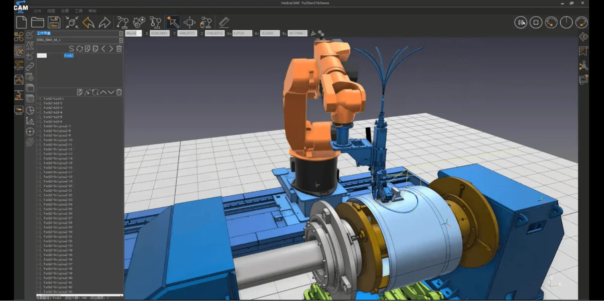Open the third menu bar item
This screenshot has height=301, width=604.
point(65,10)
